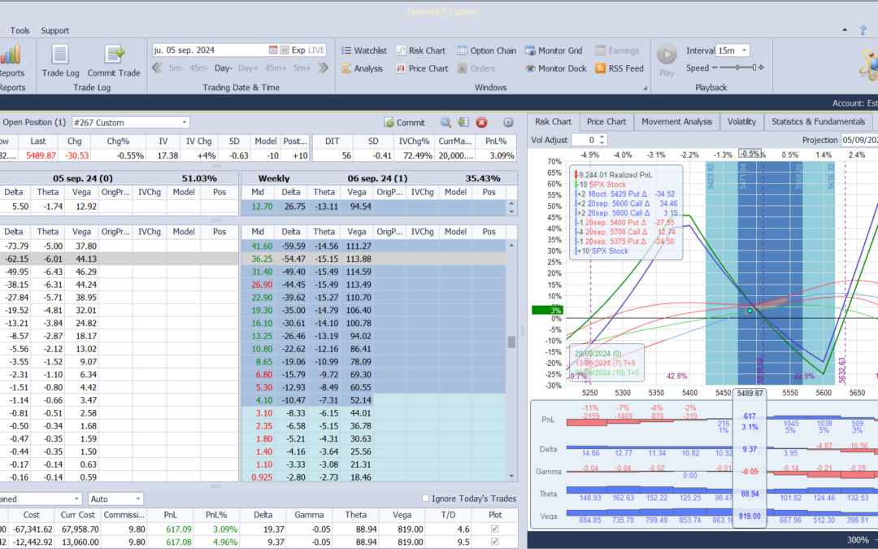Increase speed with plus icon

pos(761,68)
